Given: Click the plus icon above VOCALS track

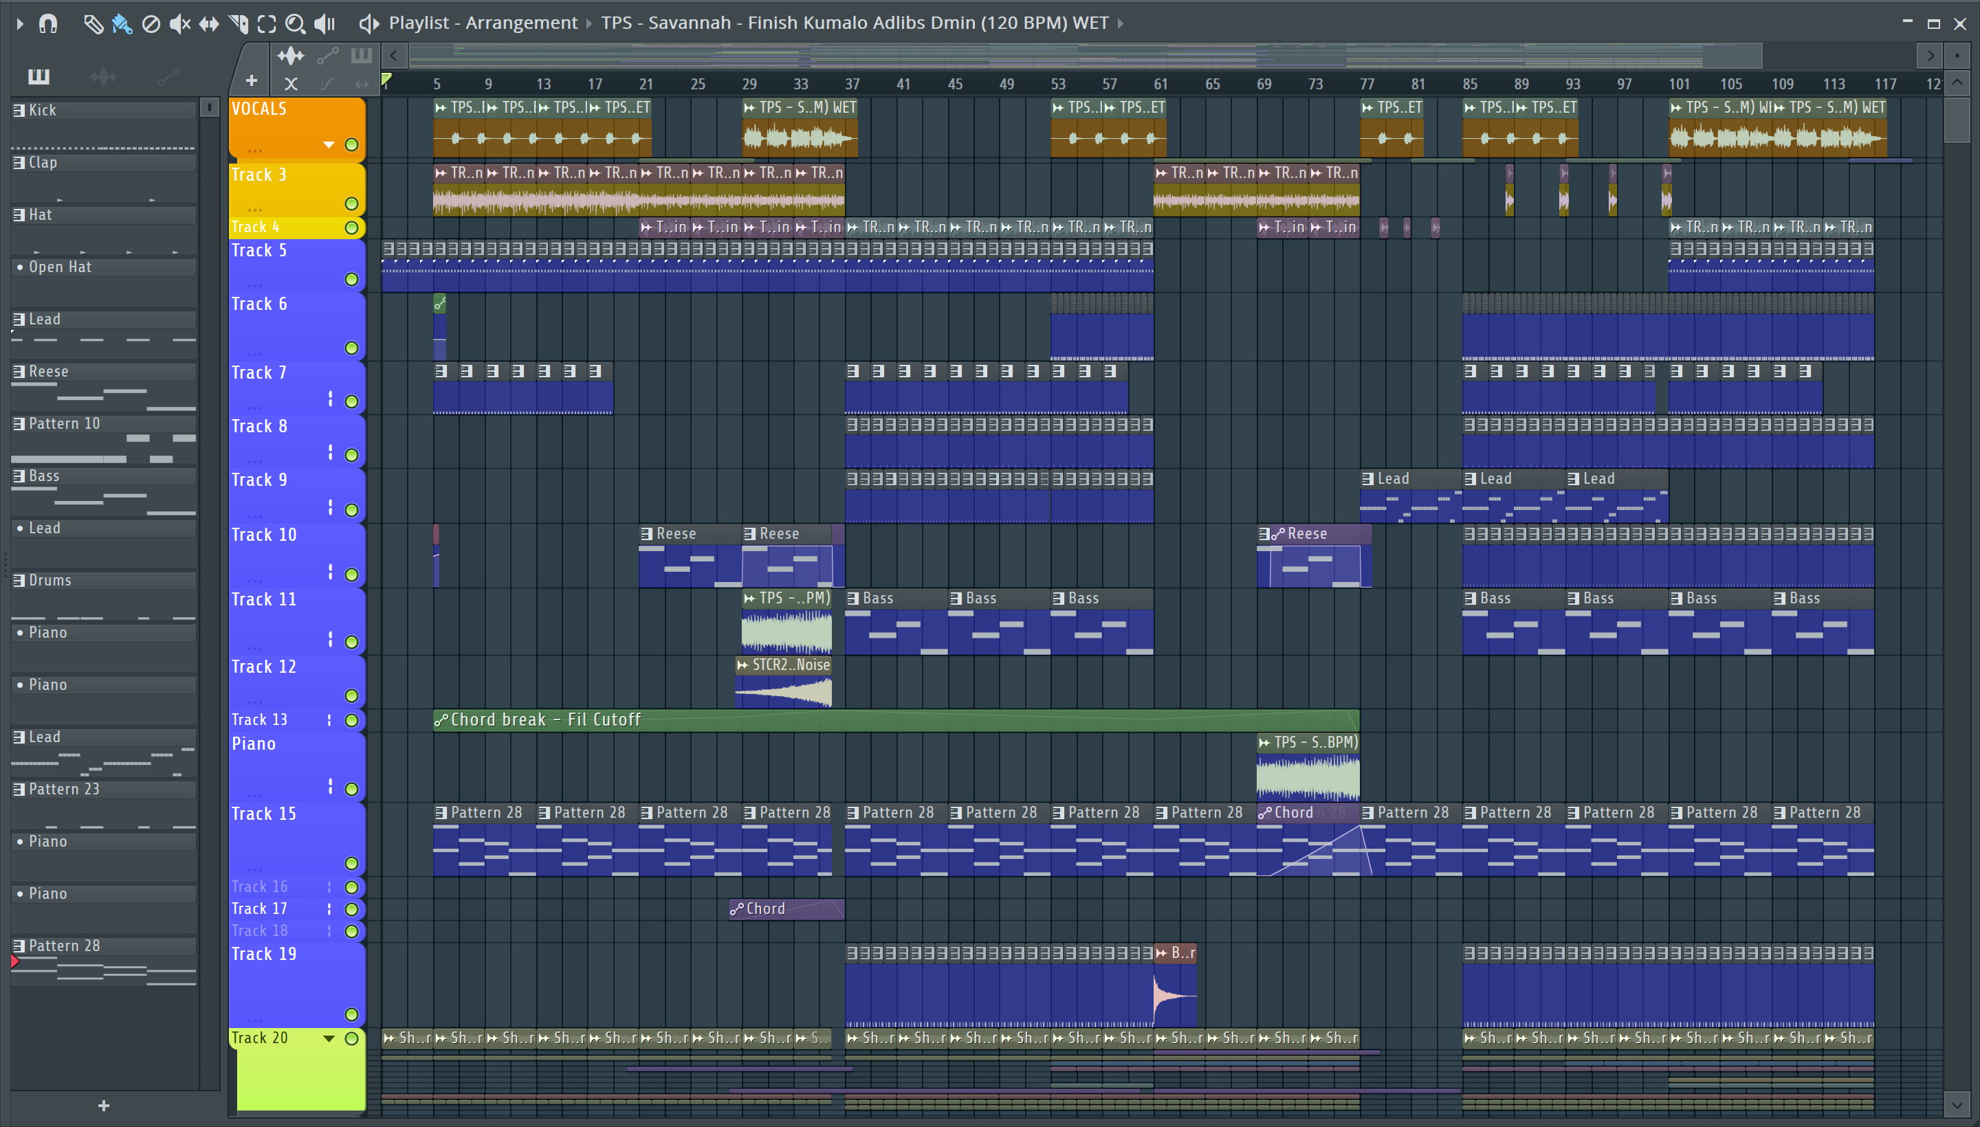Looking at the screenshot, I should click(x=251, y=80).
